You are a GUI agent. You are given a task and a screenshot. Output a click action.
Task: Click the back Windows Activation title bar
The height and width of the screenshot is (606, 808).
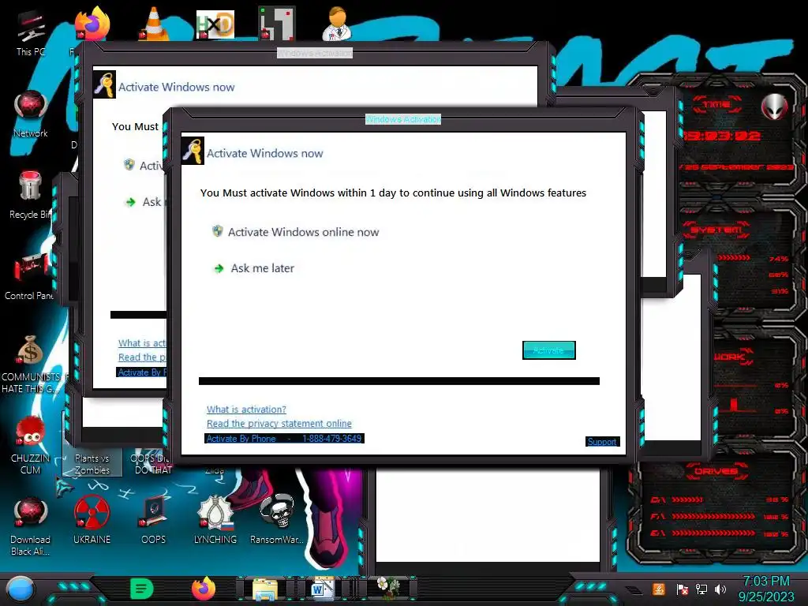click(x=315, y=53)
